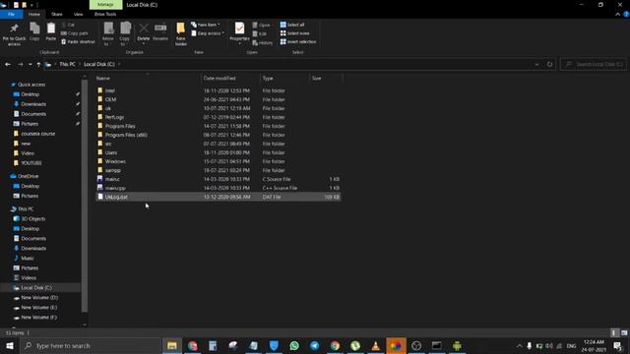
Task: Switch to details view in status bar
Action: click(613, 333)
